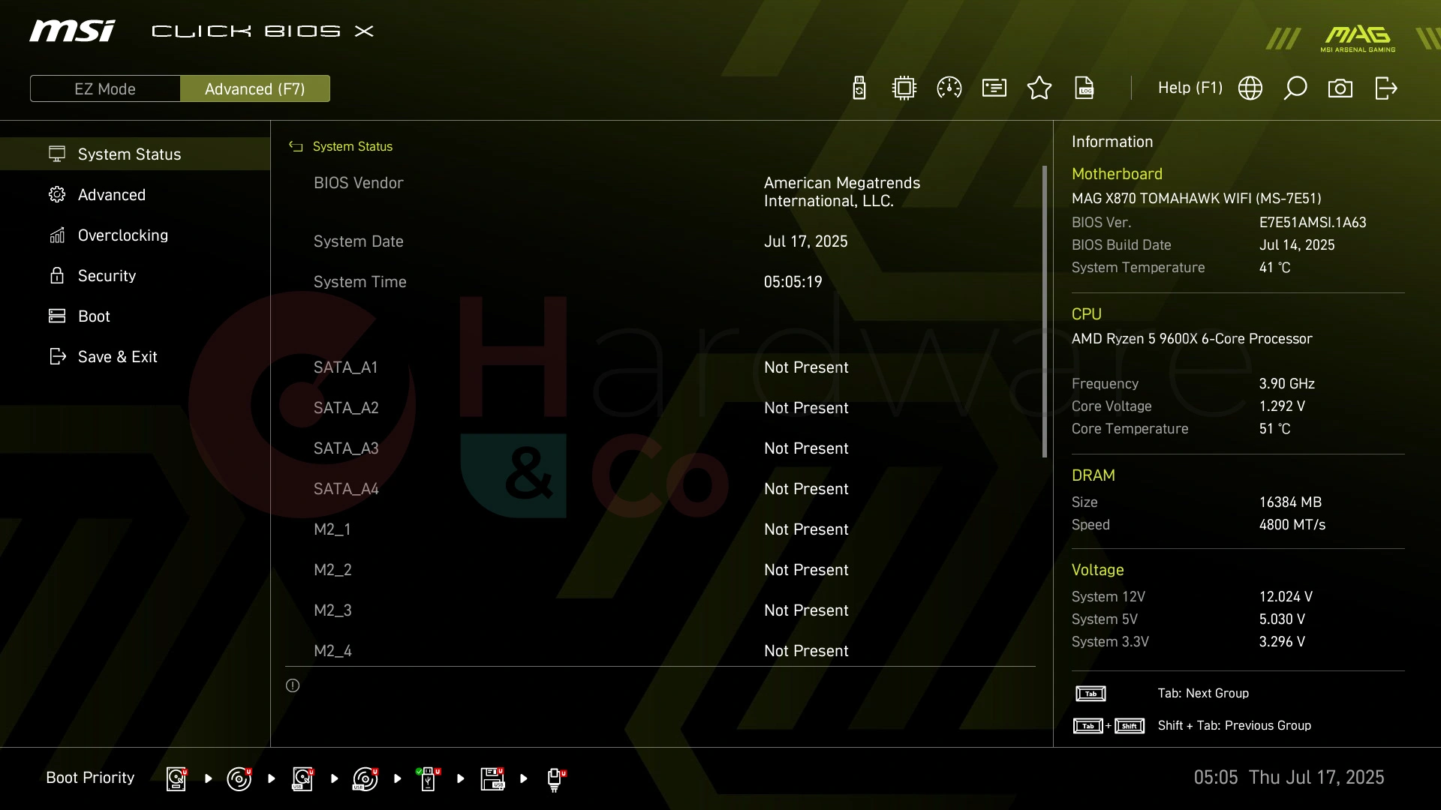Select the SATA_A2 row
The width and height of the screenshot is (1441, 810).
[x=660, y=408]
